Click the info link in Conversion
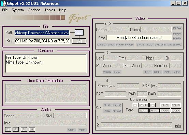 178,126
